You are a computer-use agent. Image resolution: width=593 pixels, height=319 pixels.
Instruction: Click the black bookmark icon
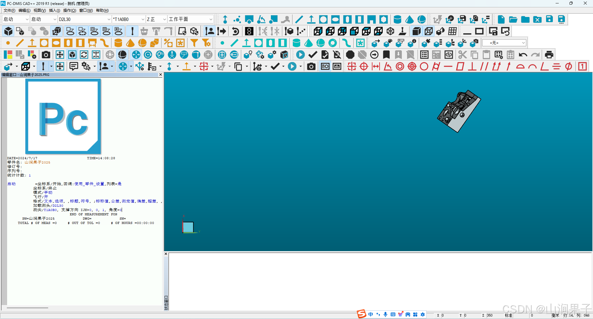[x=386, y=55]
